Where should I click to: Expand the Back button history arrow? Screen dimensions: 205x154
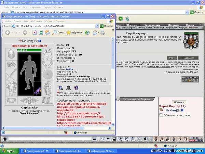[19, 33]
